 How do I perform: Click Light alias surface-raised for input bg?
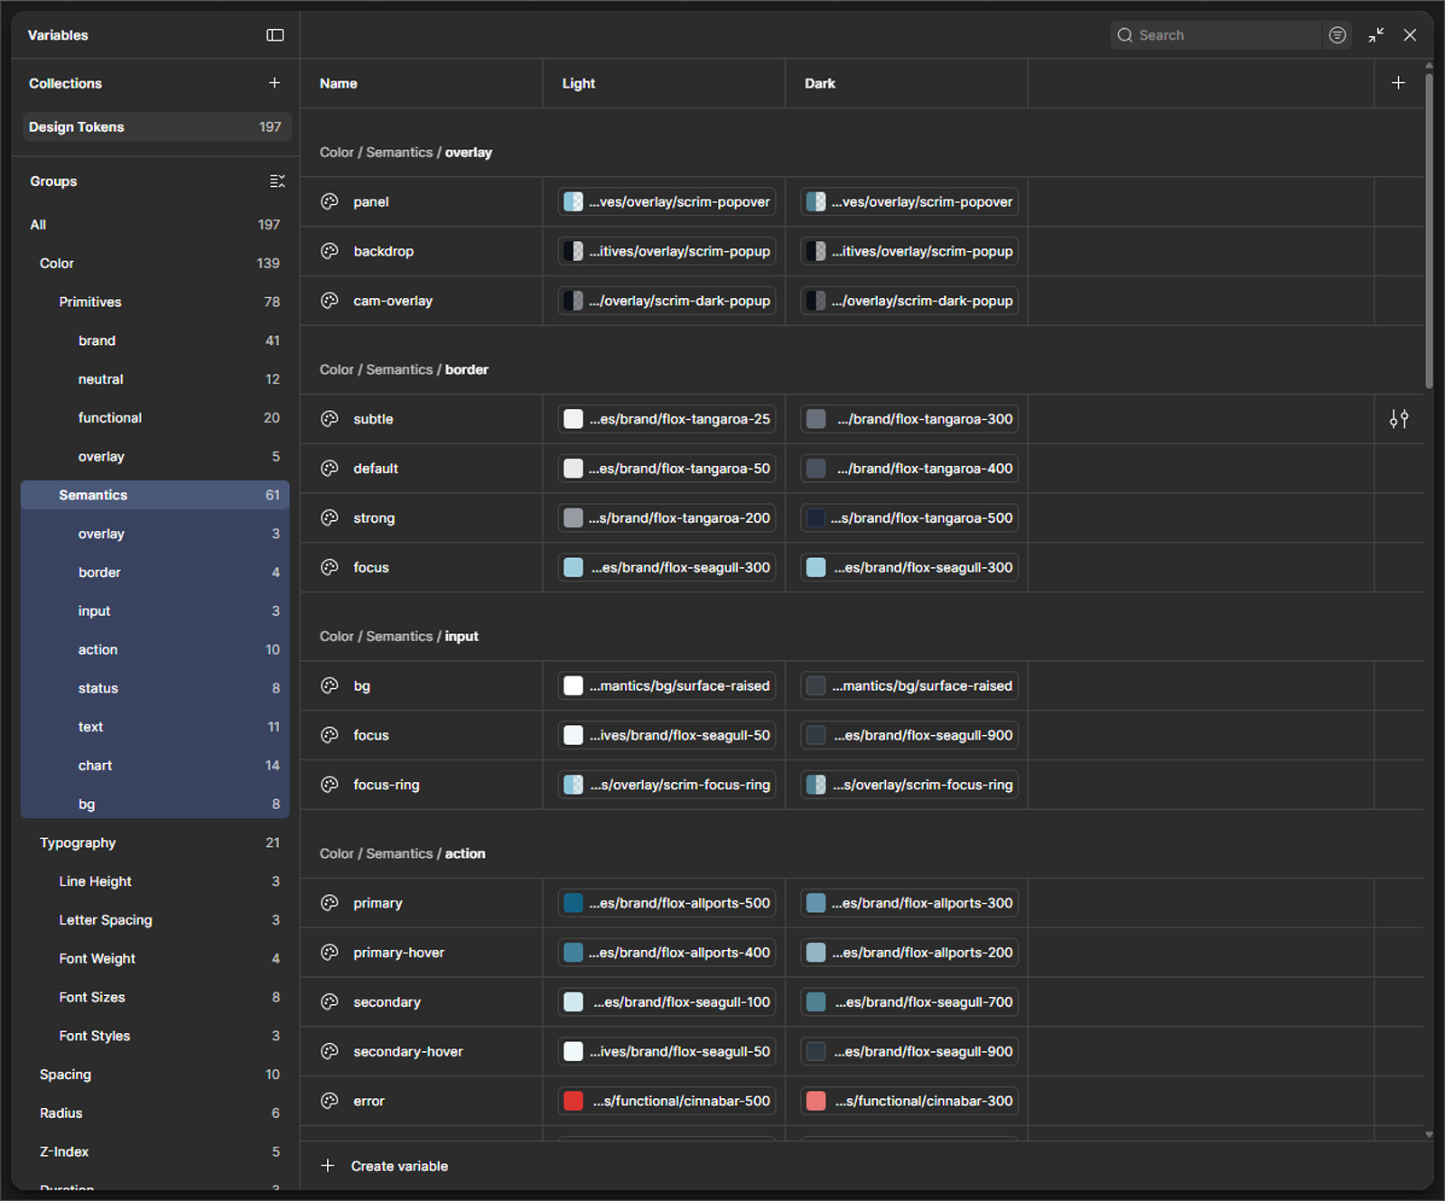pyautogui.click(x=667, y=686)
